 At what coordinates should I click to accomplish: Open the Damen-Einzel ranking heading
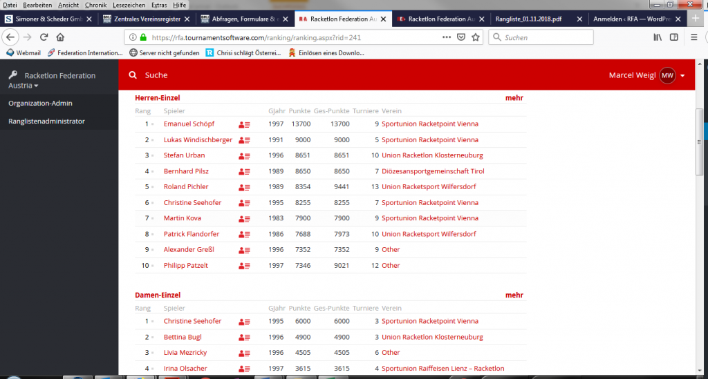[x=158, y=295]
